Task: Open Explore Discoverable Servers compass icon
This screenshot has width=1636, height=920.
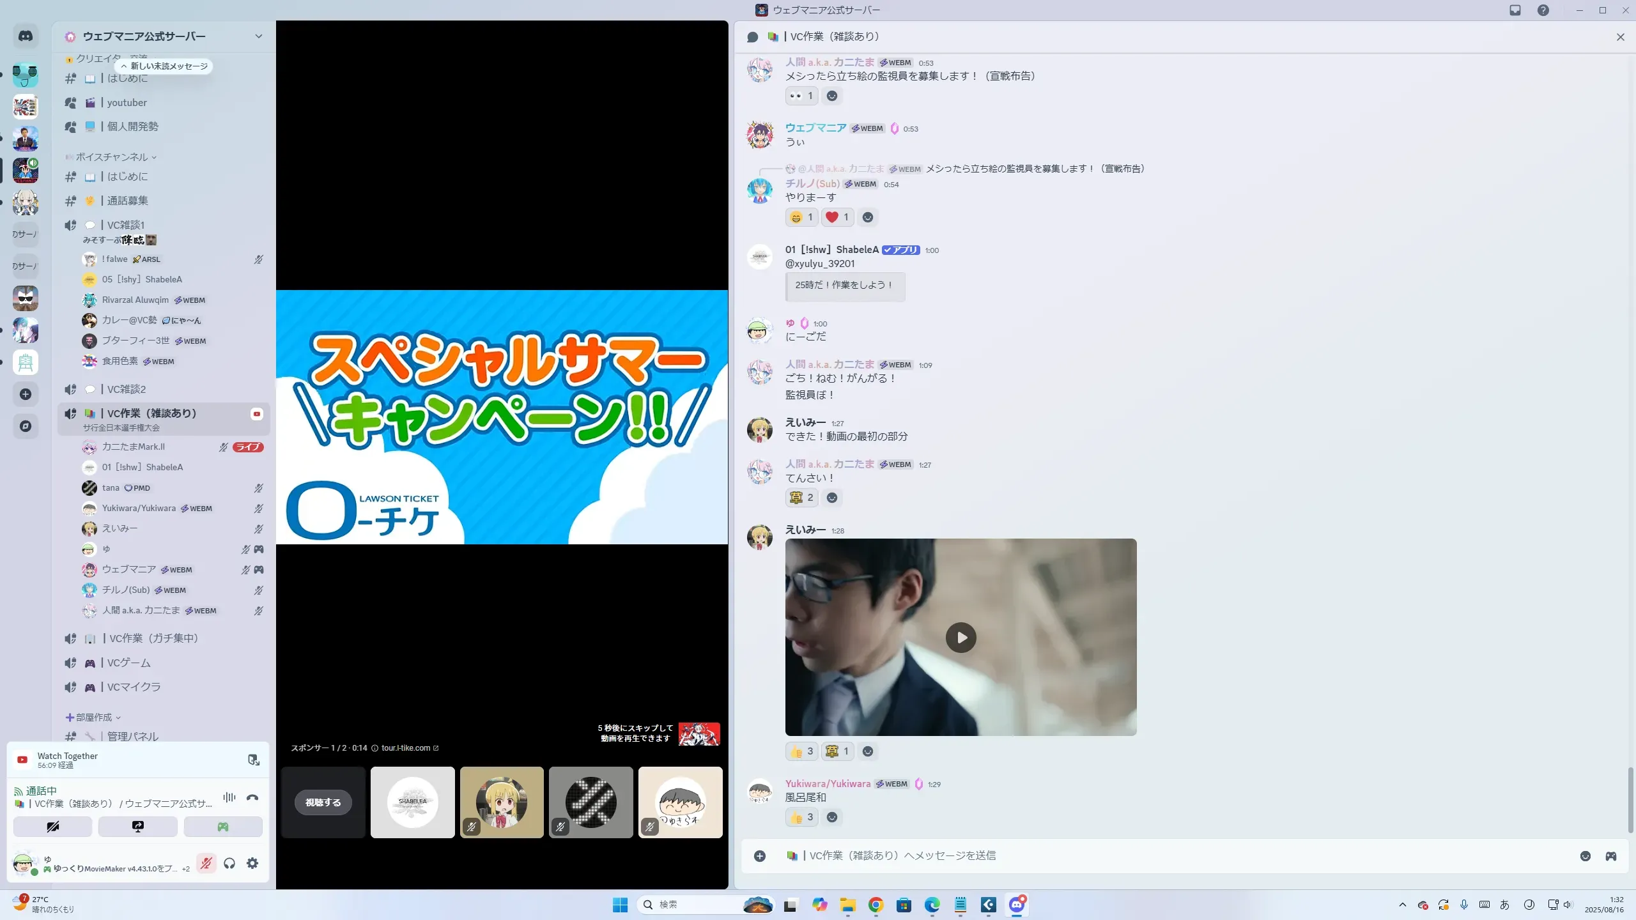Action: [26, 426]
